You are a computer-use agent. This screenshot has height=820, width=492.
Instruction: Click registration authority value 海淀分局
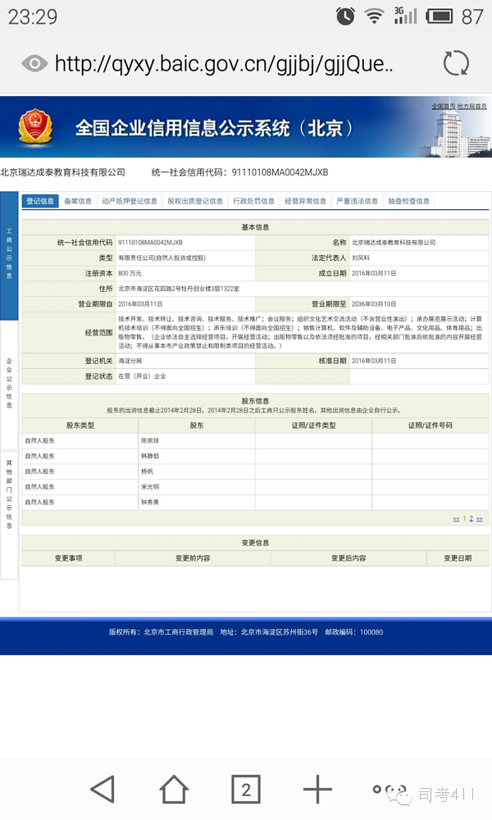click(x=130, y=361)
